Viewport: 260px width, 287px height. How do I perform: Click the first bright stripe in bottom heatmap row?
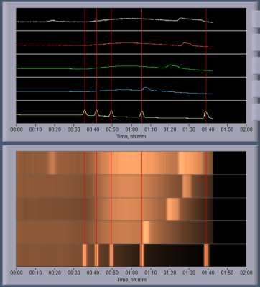[85, 255]
